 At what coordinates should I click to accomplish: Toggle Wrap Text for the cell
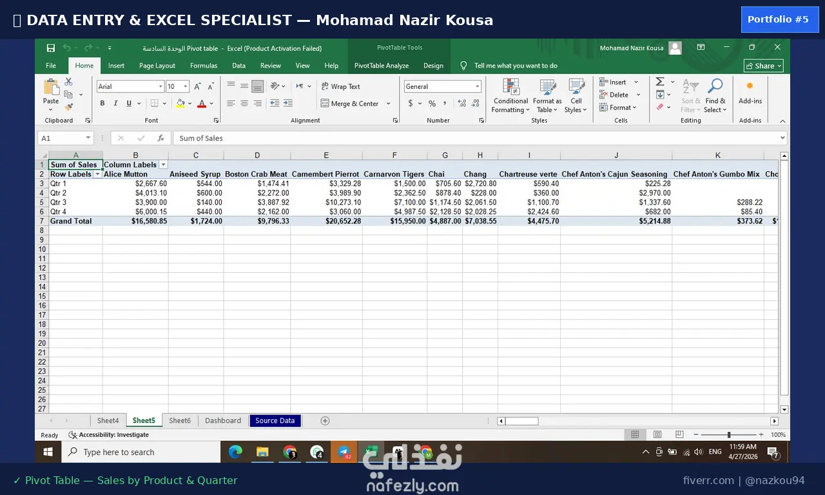(341, 86)
